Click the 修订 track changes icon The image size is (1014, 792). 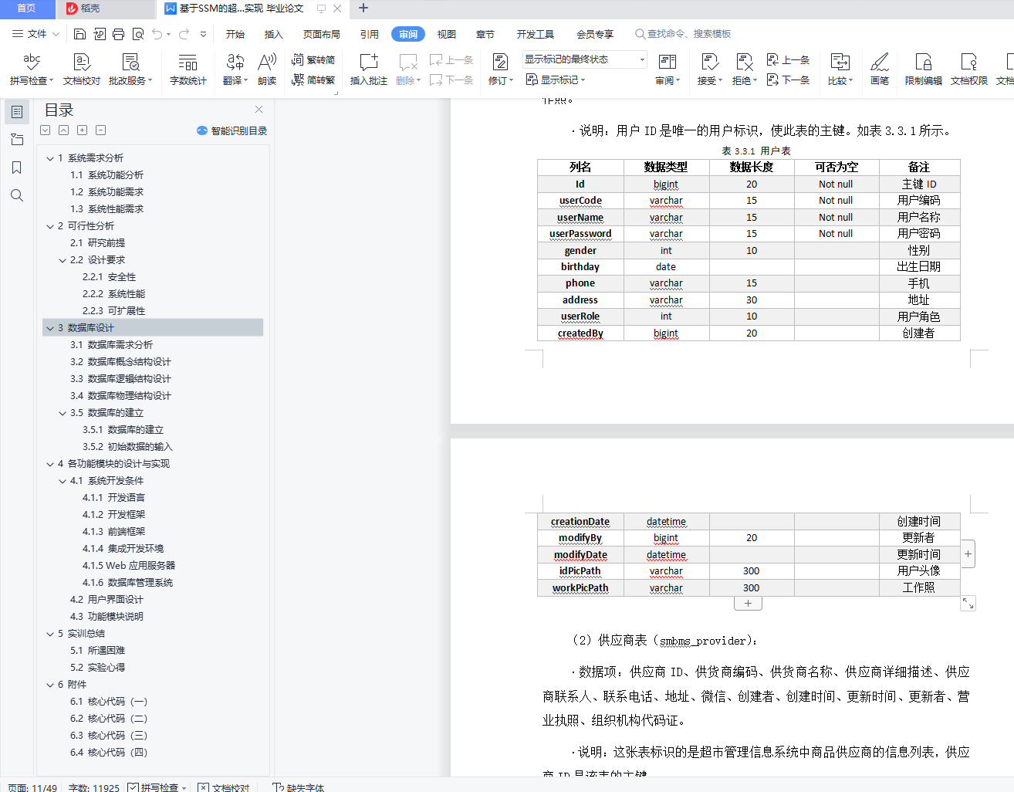point(500,63)
